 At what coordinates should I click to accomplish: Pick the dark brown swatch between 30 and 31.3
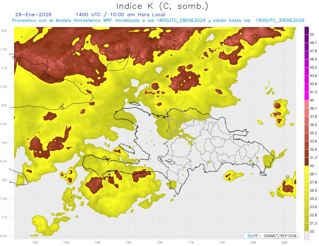pyautogui.click(x=307, y=162)
